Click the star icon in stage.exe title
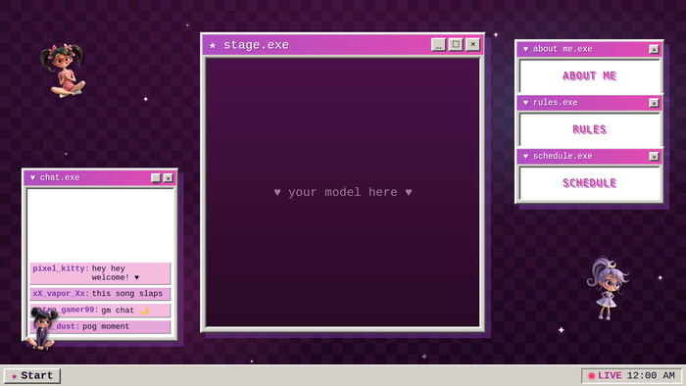 click(x=213, y=45)
